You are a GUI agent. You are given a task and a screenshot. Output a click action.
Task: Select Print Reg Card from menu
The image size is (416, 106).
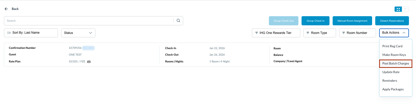click(x=392, y=46)
